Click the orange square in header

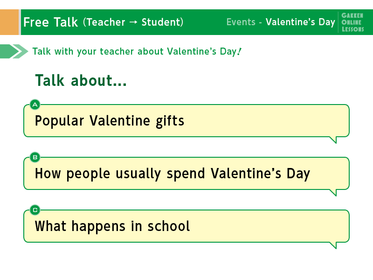tap(9, 22)
